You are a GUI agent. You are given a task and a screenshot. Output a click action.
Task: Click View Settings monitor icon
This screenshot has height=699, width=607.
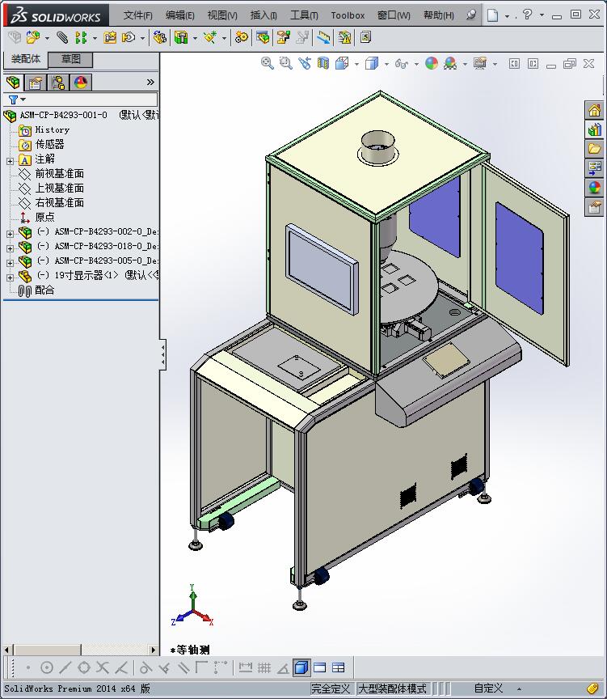[x=480, y=64]
